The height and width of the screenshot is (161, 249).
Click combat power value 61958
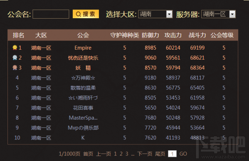click(197, 98)
